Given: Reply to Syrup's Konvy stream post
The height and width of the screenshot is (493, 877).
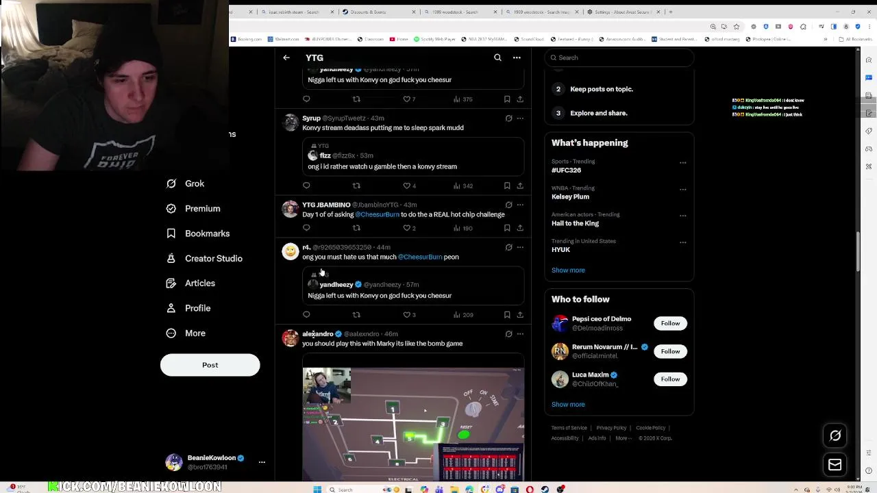Looking at the screenshot, I should click(x=306, y=186).
